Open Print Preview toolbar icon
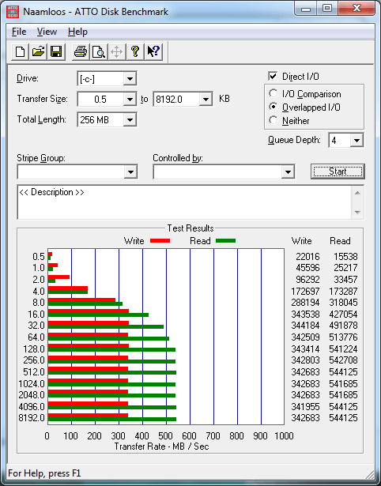This screenshot has height=486, width=381. click(99, 51)
